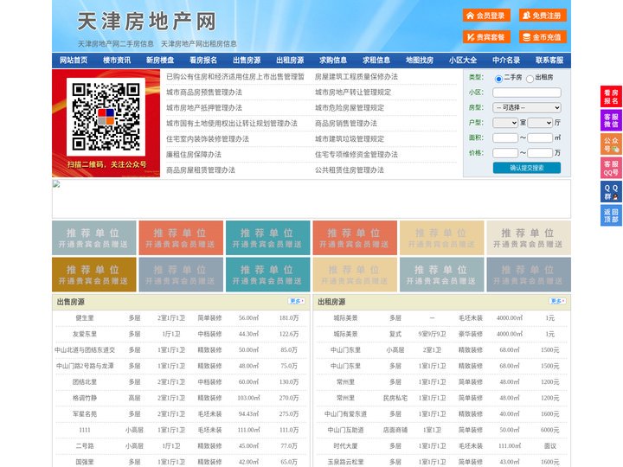Open the 金币充值 coin recharge button

(543, 37)
